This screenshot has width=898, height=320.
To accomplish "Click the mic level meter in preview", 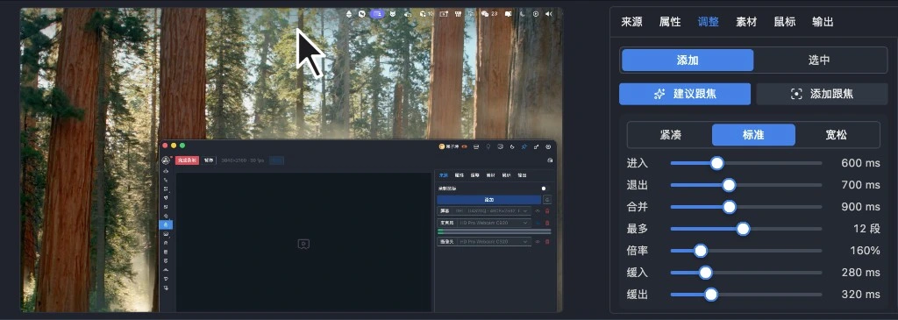I will 494,231.
